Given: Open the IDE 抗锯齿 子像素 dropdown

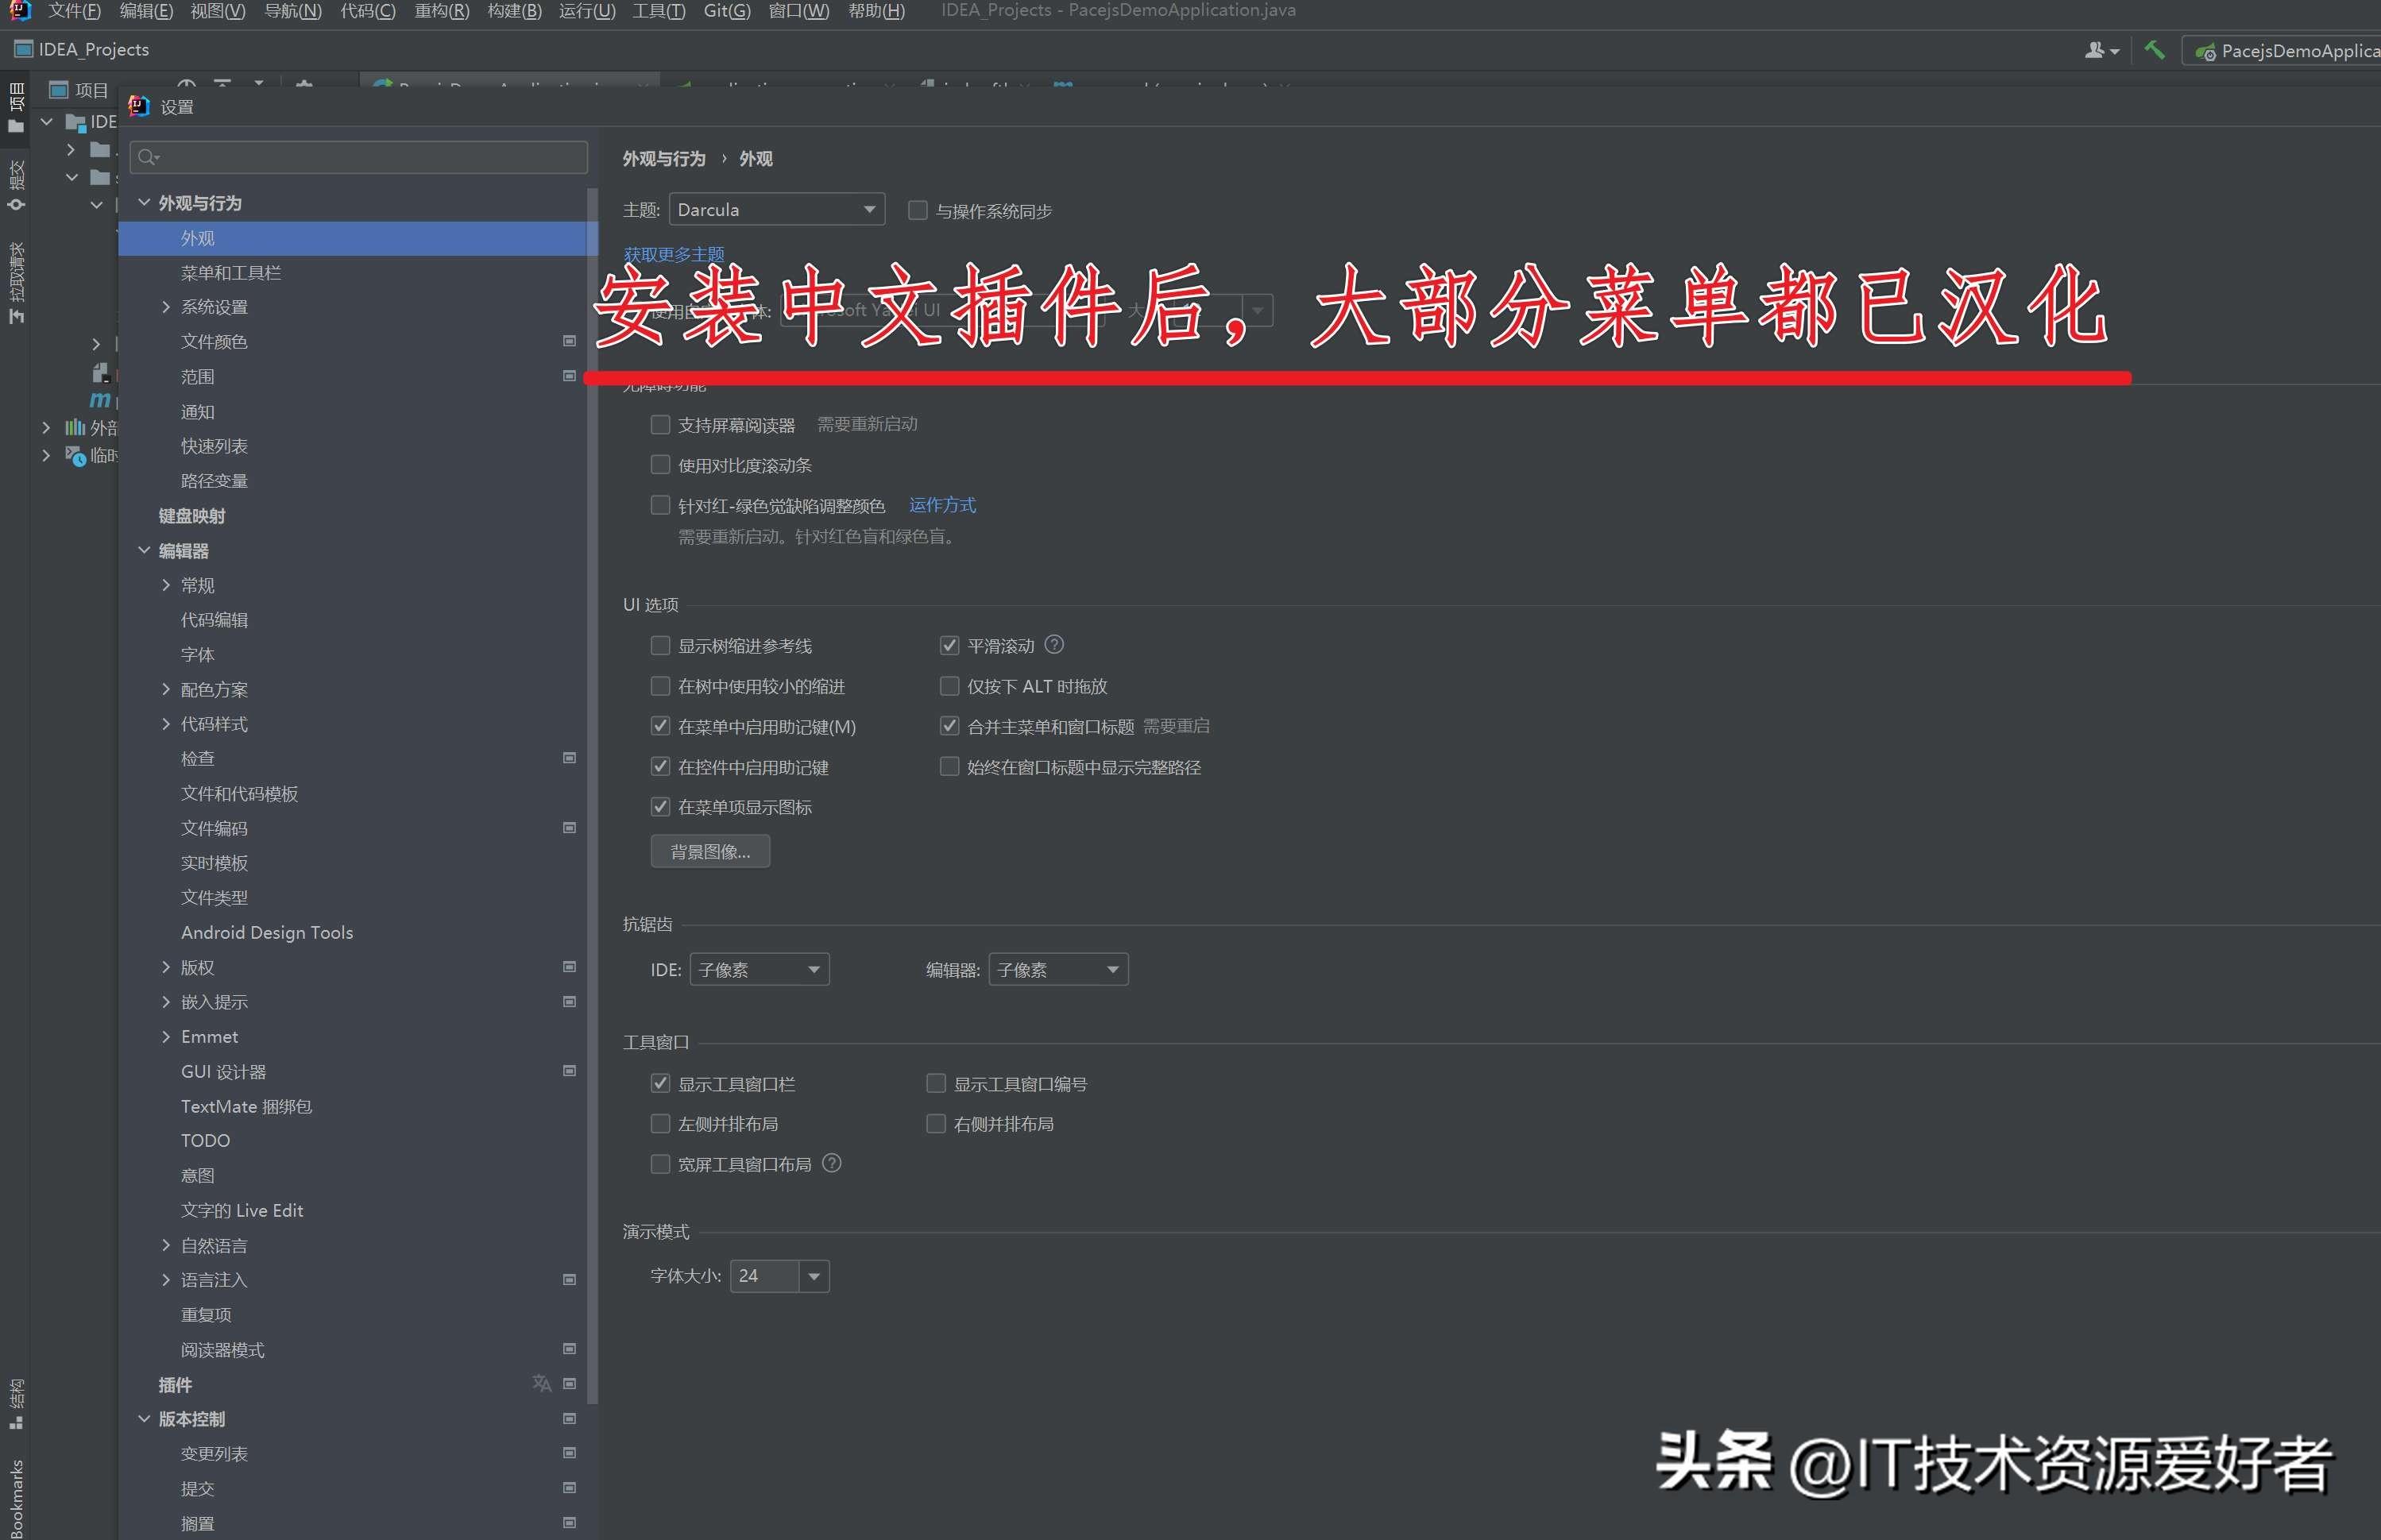Looking at the screenshot, I should pyautogui.click(x=760, y=969).
